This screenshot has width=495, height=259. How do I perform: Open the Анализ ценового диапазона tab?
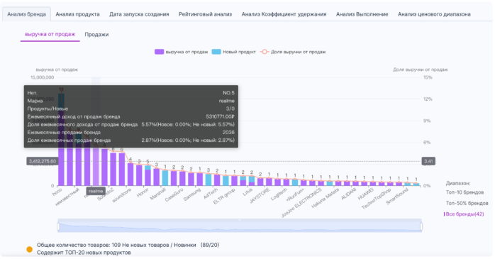click(434, 14)
